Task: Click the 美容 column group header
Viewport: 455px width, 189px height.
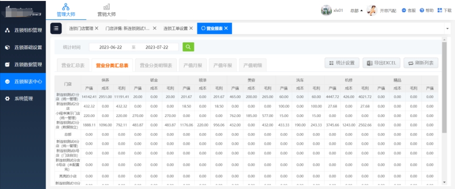Action: 251,80
